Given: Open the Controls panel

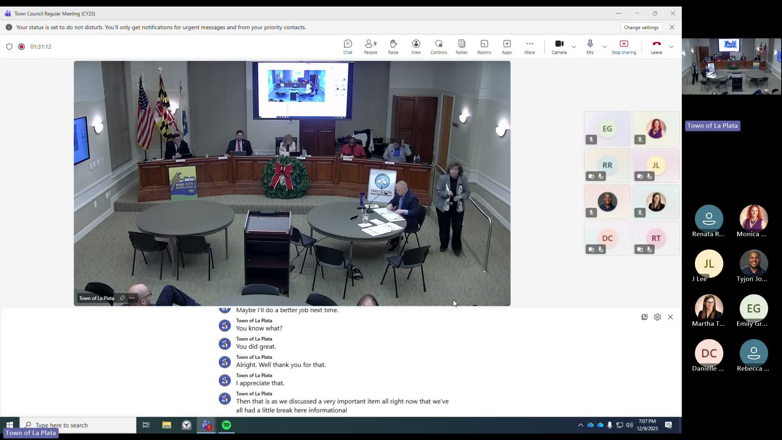Looking at the screenshot, I should (438, 46).
